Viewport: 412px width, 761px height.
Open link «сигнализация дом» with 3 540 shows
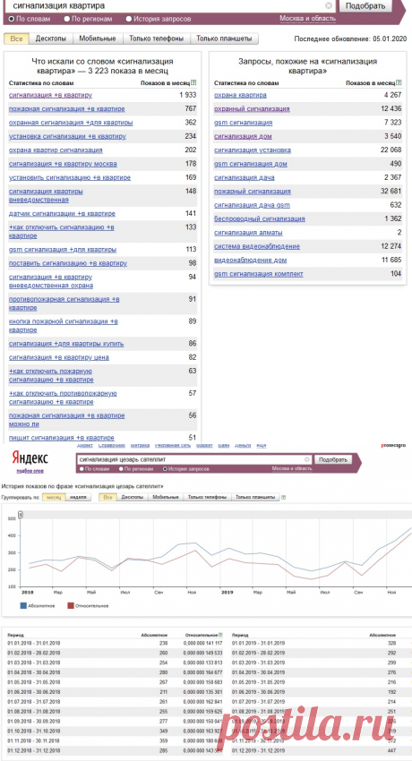click(243, 136)
